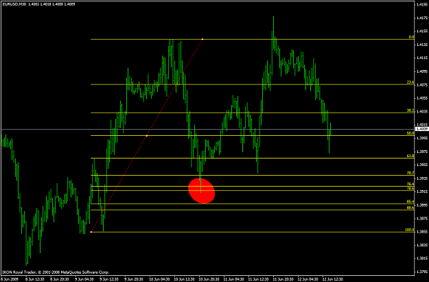The height and width of the screenshot is (282, 429).
Task: Click the 11 Jun 12:30 time label
Action: [x=258, y=279]
